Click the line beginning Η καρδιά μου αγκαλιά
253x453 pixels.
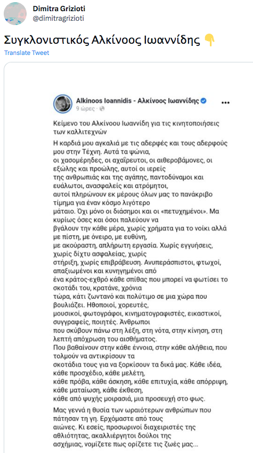click(141, 144)
